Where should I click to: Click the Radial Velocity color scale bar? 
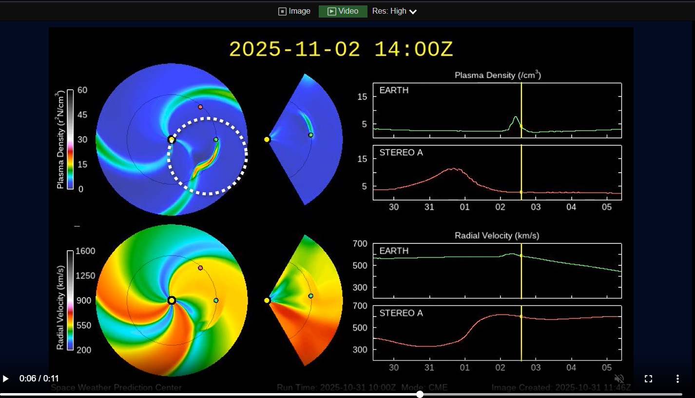point(70,300)
